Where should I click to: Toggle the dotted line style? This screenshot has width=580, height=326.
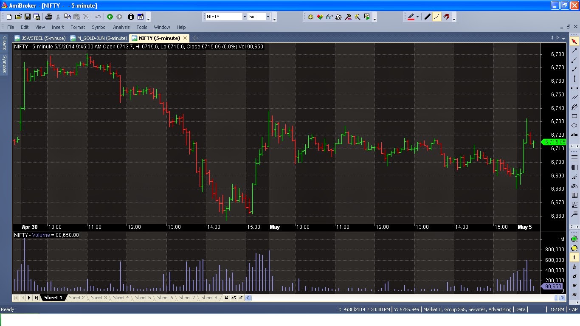(437, 17)
